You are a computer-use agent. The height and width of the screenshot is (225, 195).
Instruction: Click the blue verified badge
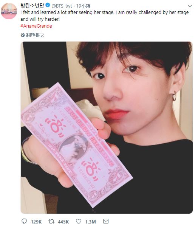click(x=48, y=5)
